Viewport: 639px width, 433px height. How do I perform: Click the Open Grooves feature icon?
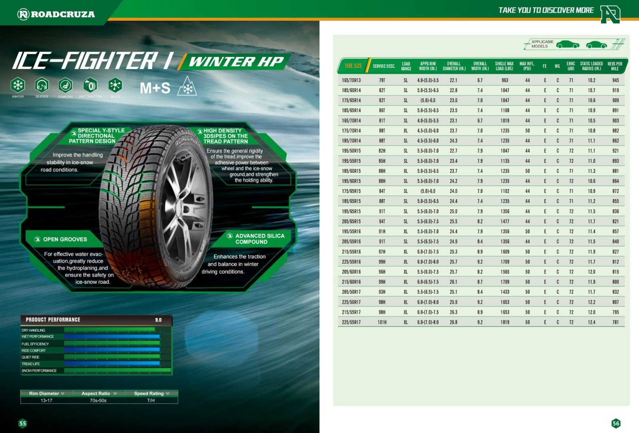pyautogui.click(x=38, y=239)
